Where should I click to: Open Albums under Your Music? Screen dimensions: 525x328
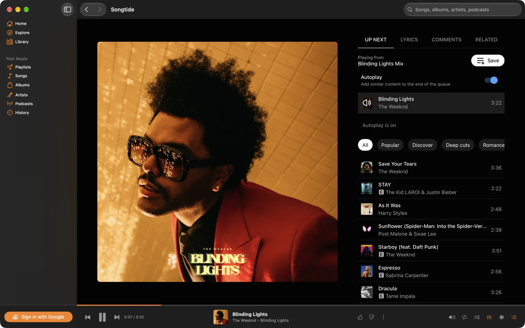click(x=22, y=85)
